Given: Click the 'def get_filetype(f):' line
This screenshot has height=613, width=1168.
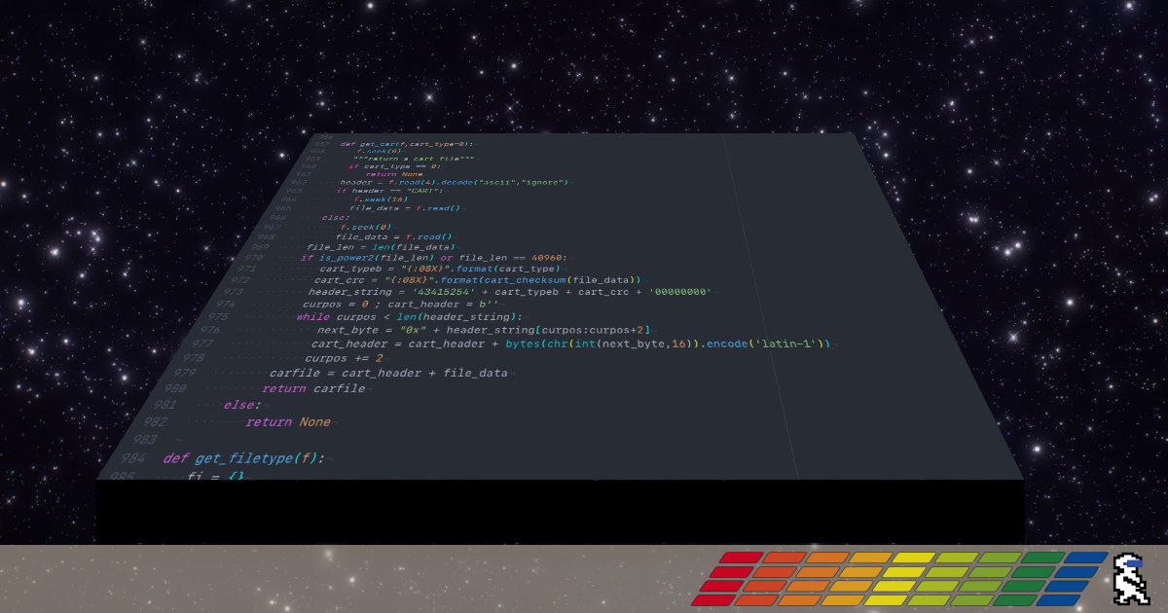Looking at the screenshot, I should (x=243, y=458).
